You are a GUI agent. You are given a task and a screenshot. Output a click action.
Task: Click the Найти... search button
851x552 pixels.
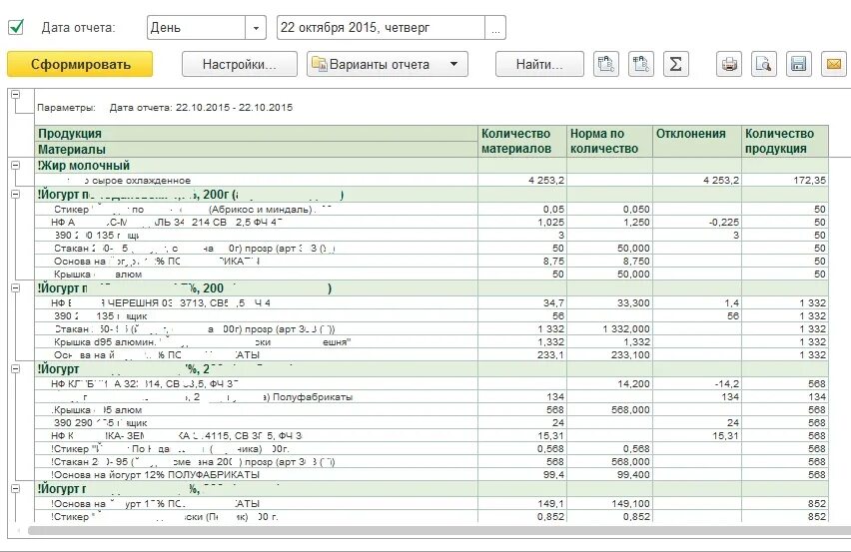(539, 64)
